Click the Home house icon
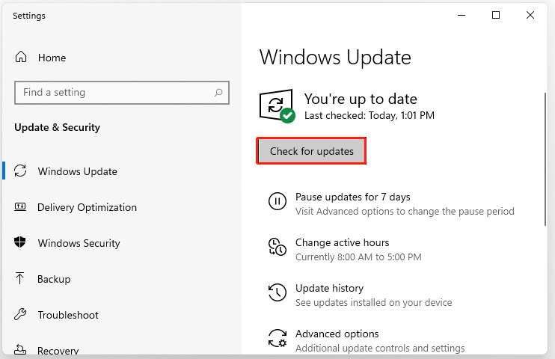The image size is (555, 359). (x=21, y=57)
